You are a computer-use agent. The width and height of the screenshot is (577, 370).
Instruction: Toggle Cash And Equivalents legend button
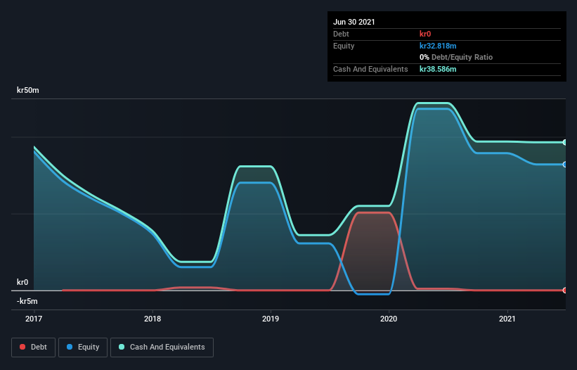pyautogui.click(x=162, y=347)
